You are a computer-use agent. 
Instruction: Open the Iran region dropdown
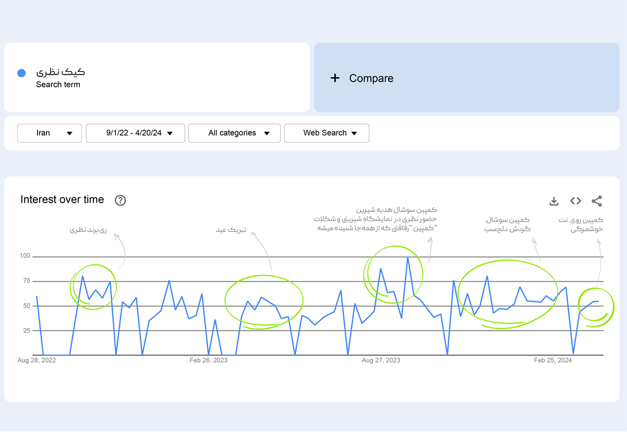(49, 133)
